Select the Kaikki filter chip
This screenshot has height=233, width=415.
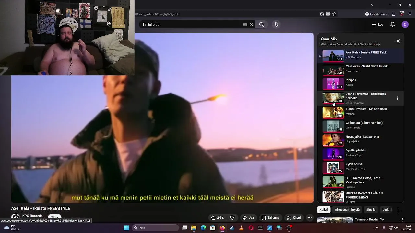(324, 210)
